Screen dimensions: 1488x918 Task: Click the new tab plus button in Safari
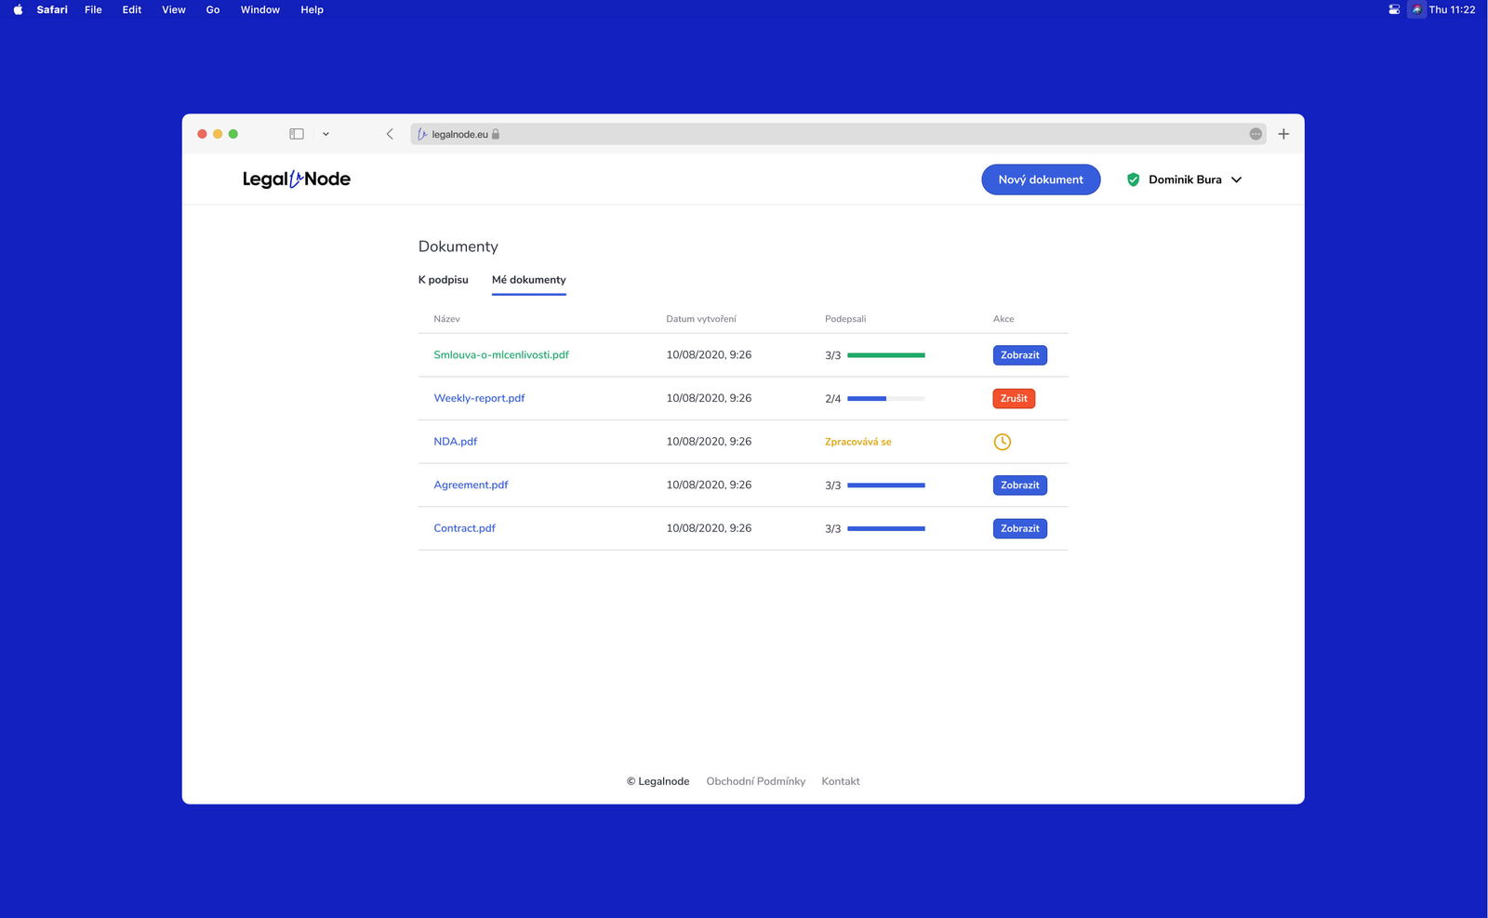1283,133
